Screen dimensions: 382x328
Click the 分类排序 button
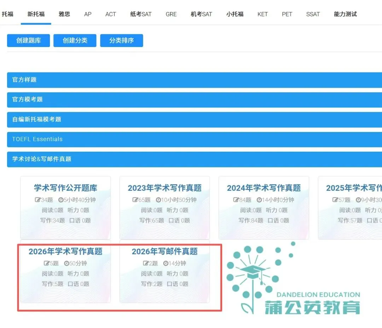pyautogui.click(x=121, y=40)
